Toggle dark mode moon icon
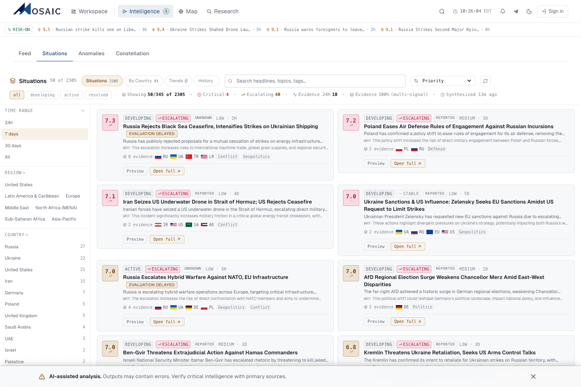The image size is (581, 387). [x=529, y=11]
